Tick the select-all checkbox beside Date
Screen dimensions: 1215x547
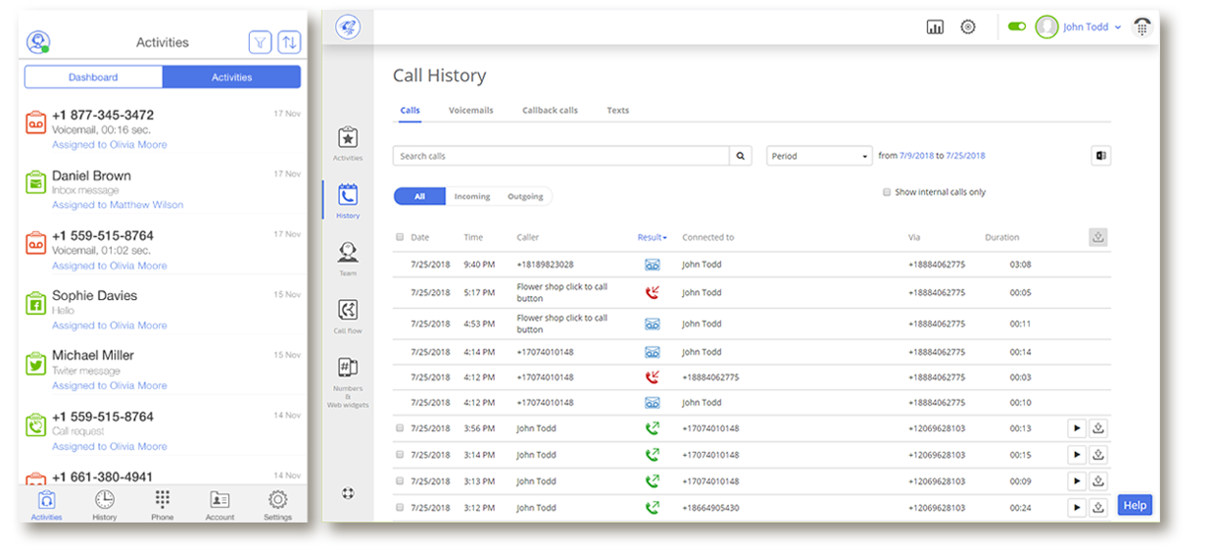[400, 237]
